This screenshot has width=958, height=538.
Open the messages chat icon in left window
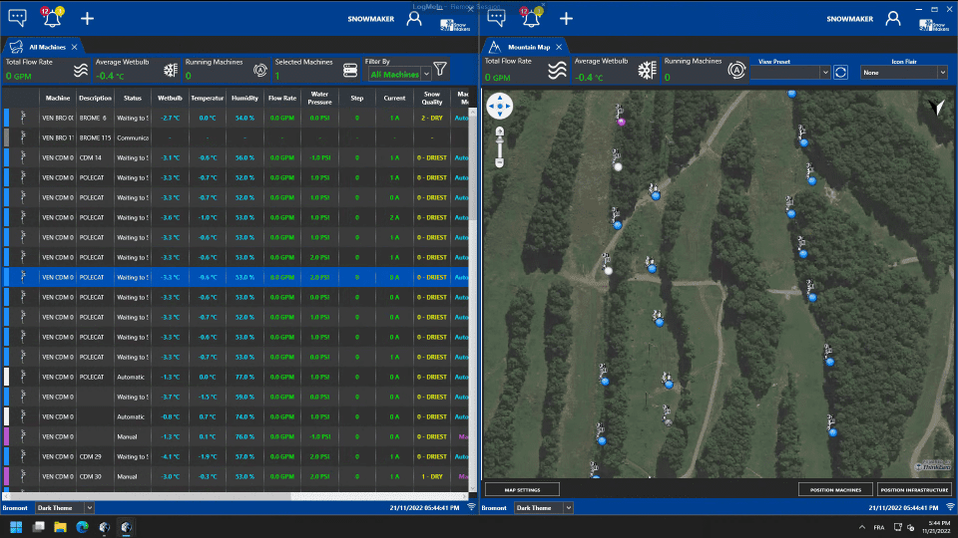coord(17,17)
